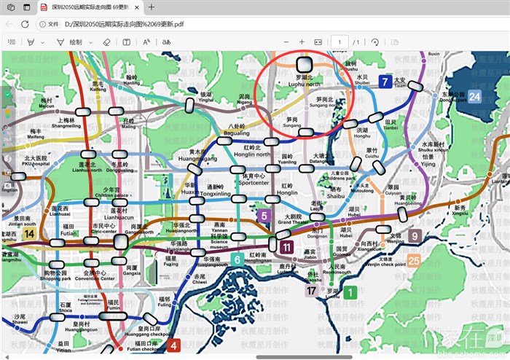The height and width of the screenshot is (360, 510).
Task: Toggle the fit to width view
Action: 318,42
